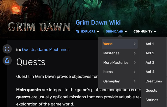Click the Grim Dawn Wiki title
The image size is (167, 107).
point(98,23)
